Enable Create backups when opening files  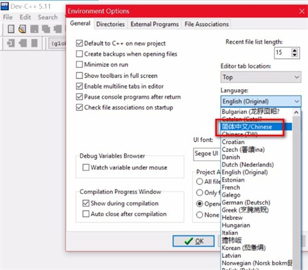80,54
